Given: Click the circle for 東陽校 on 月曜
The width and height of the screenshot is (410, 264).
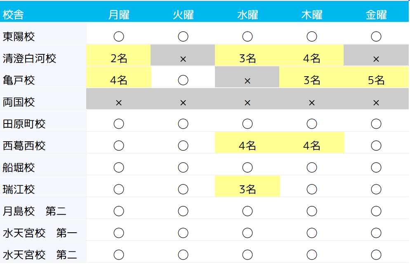Looking at the screenshot, I should 119,37.
